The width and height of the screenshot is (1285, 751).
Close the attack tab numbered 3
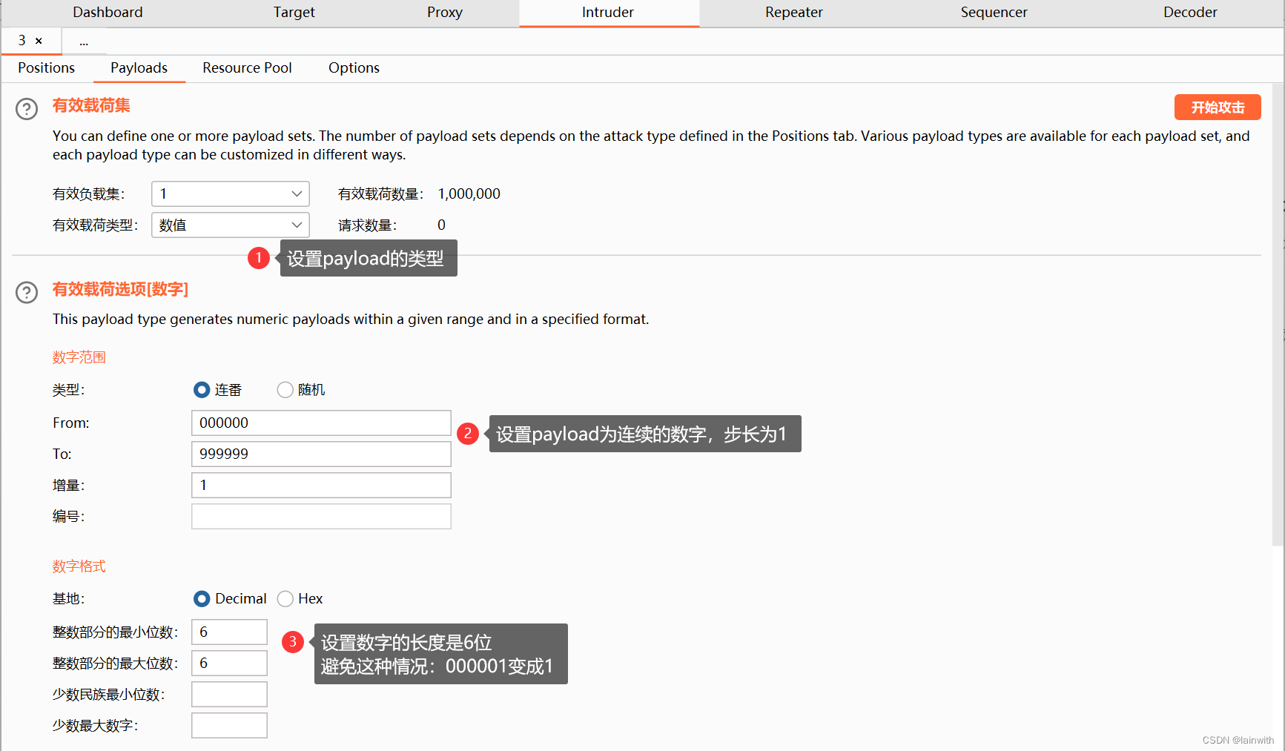[x=39, y=41]
